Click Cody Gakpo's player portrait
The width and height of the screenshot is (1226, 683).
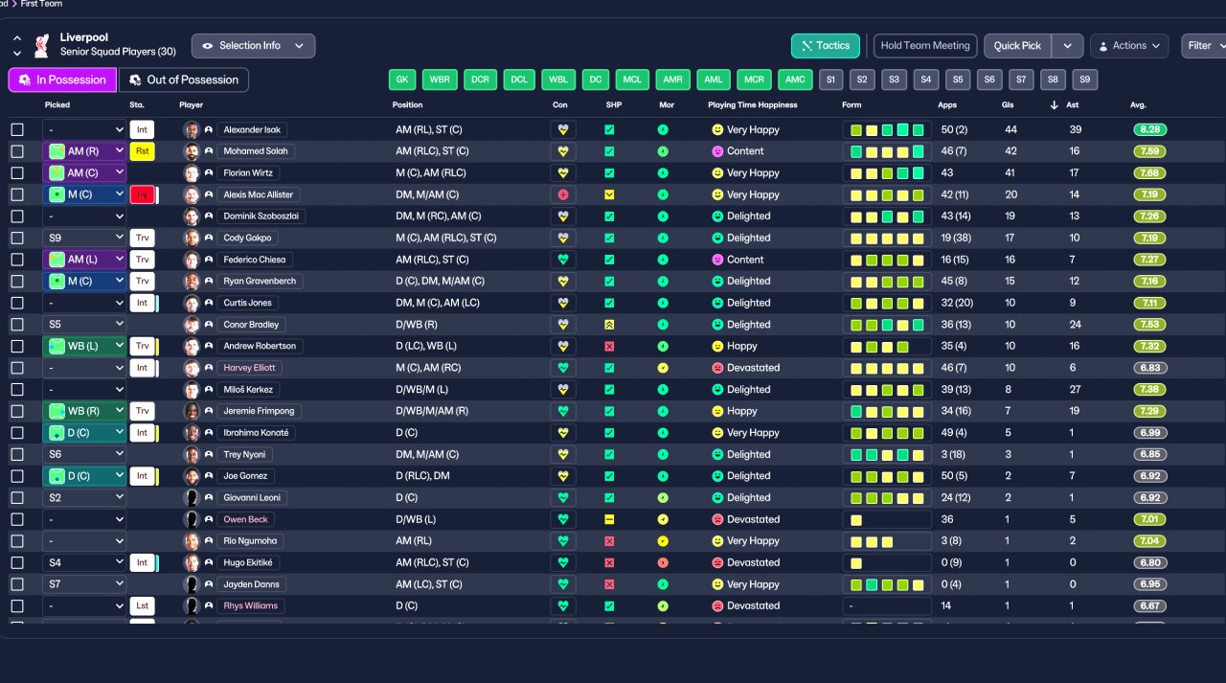coord(192,238)
